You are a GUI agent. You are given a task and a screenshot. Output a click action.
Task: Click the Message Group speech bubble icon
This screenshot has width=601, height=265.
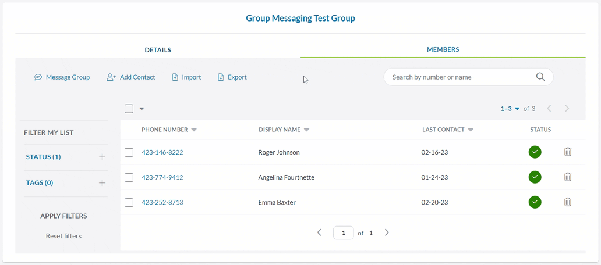38,77
